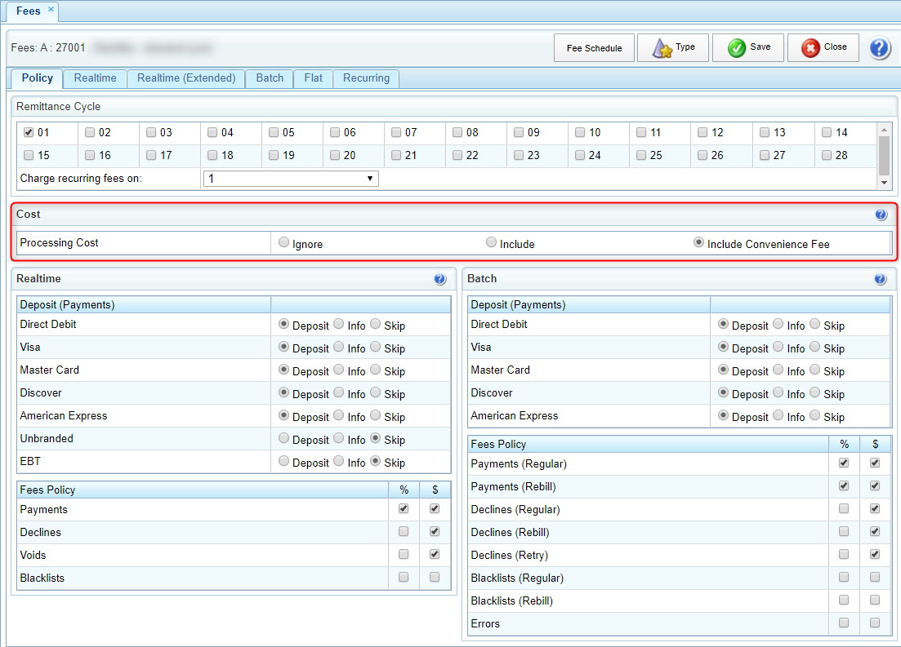
Task: Save the fees with the green checkmark button
Action: pyautogui.click(x=747, y=48)
